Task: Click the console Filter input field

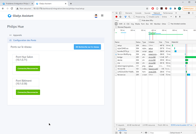Action: click(x=159, y=133)
